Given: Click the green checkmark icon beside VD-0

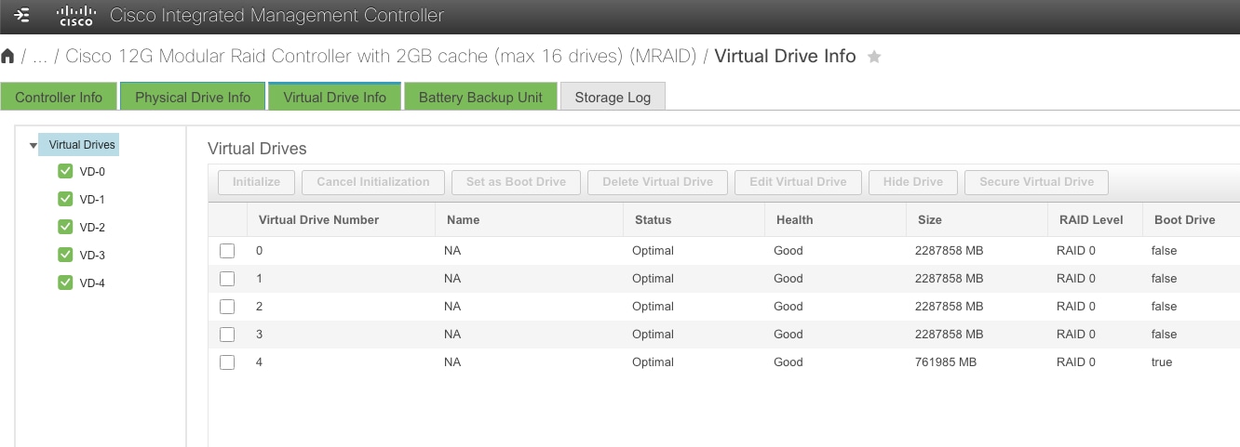Looking at the screenshot, I should tap(65, 171).
